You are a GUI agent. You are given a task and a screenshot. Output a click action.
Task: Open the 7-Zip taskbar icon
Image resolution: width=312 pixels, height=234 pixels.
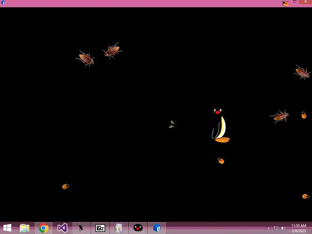point(100,228)
